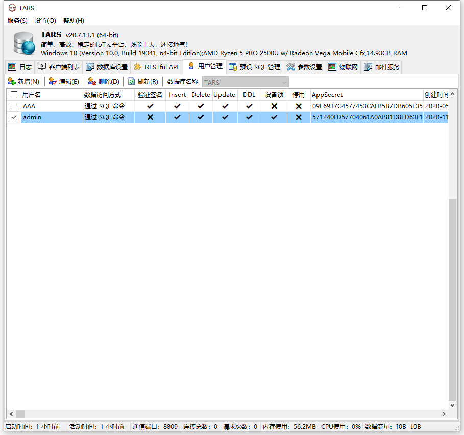
Task: Click the scroll up arrow
Action: coord(452,94)
